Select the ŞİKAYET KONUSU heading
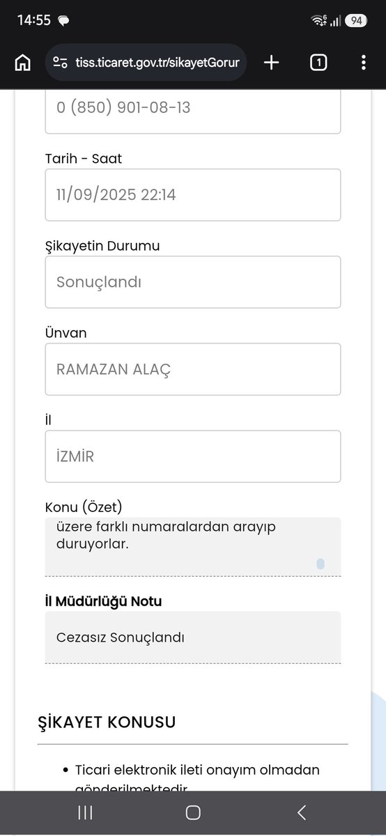 tap(107, 722)
